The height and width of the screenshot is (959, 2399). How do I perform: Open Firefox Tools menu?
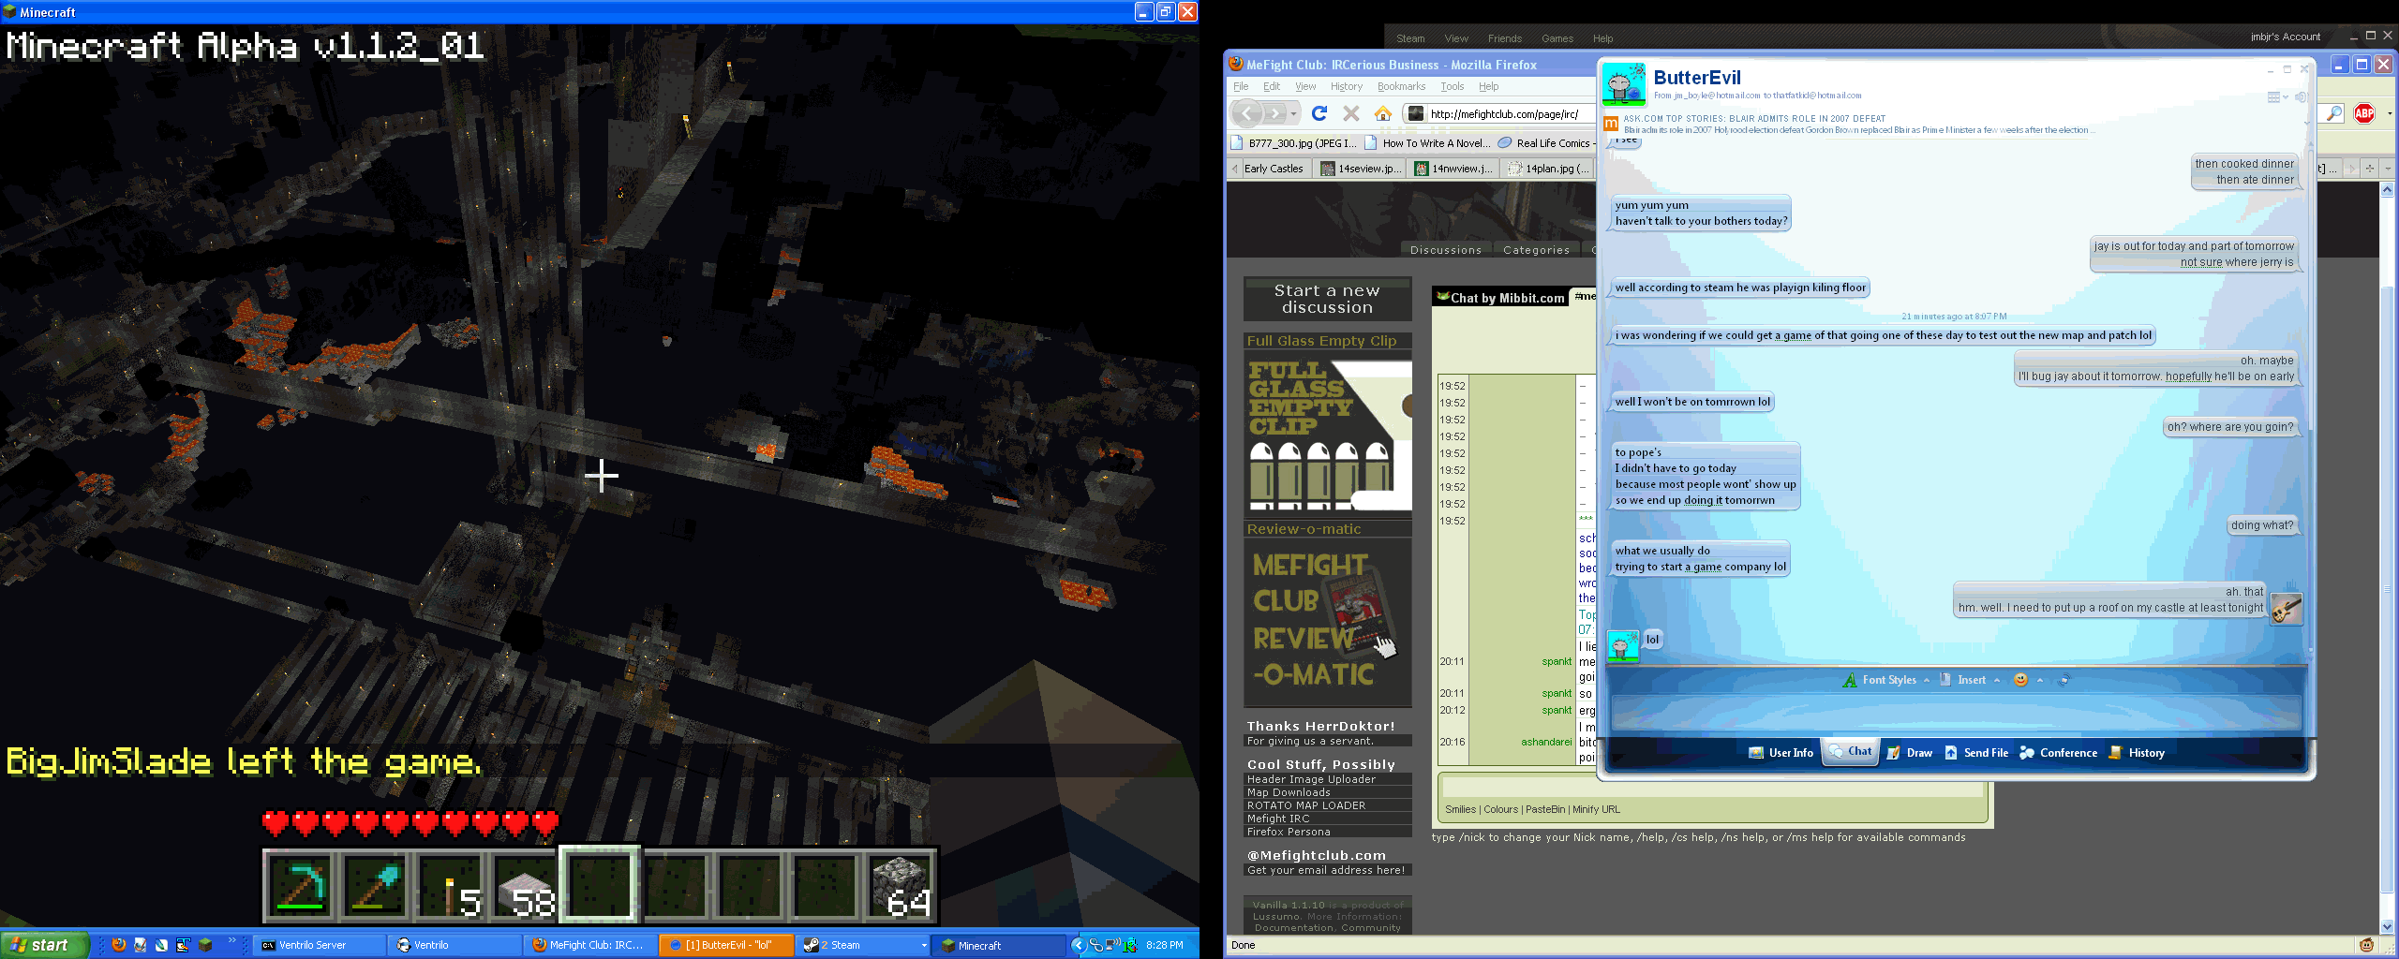click(1452, 86)
